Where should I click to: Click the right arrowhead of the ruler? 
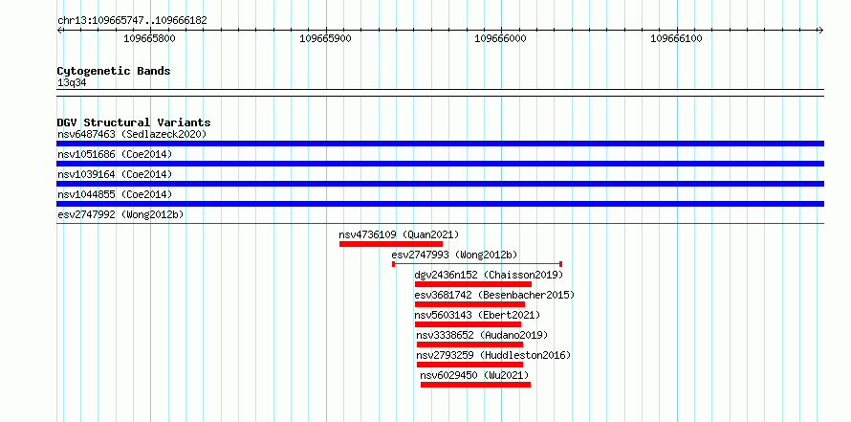(821, 30)
